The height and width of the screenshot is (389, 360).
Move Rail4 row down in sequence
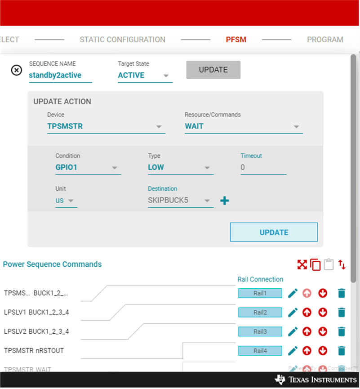[323, 351]
